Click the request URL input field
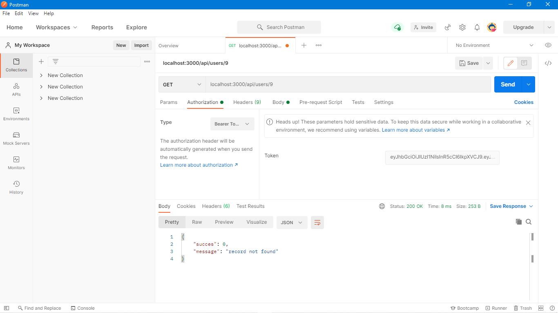The width and height of the screenshot is (558, 313). 347,84
